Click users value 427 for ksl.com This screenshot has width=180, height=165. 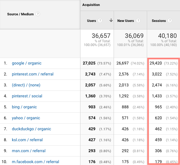[x=92, y=140]
